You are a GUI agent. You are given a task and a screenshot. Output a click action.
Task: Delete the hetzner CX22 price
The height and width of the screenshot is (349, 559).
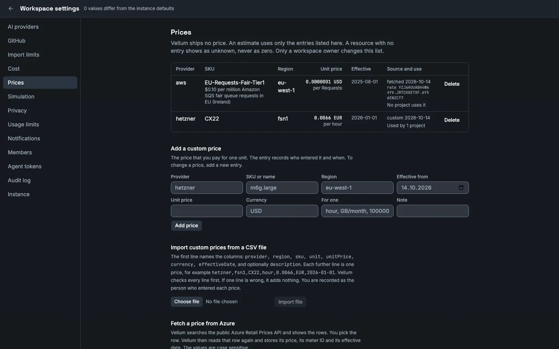pyautogui.click(x=452, y=120)
